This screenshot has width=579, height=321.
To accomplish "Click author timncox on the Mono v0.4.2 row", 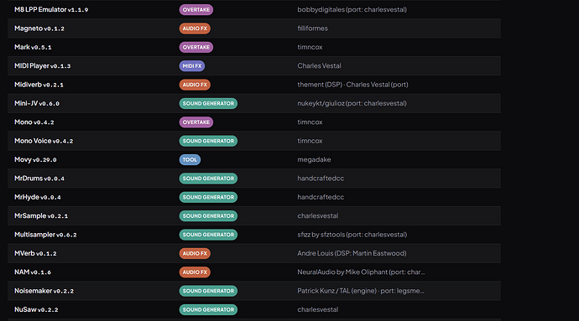I will tap(310, 122).
